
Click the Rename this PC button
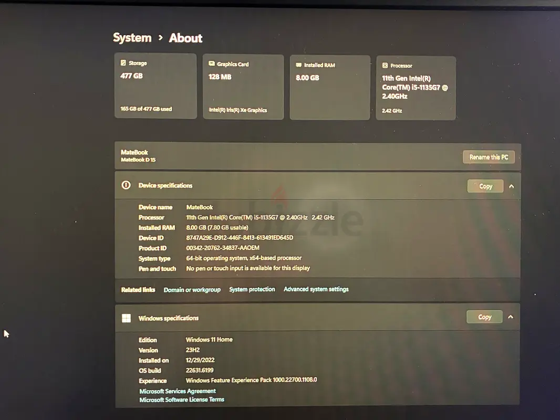[489, 157]
